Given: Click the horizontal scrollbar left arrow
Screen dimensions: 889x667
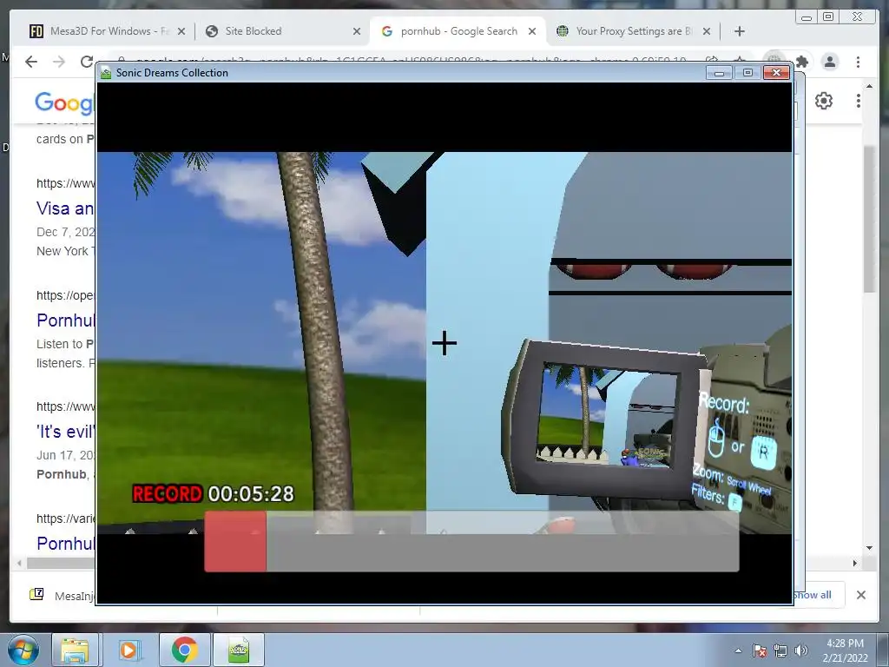Looking at the screenshot, I should (x=19, y=563).
